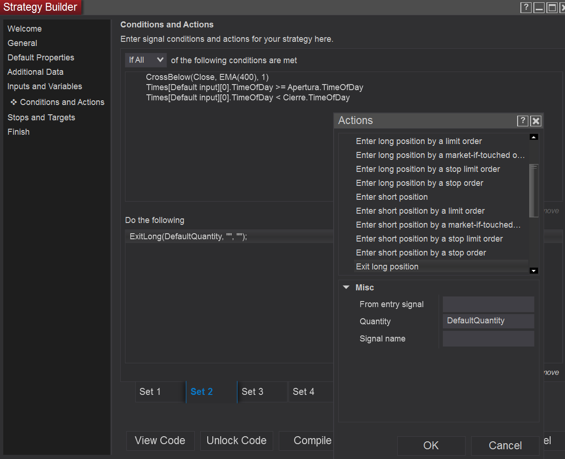Open Inputs and Variables page

tap(45, 86)
